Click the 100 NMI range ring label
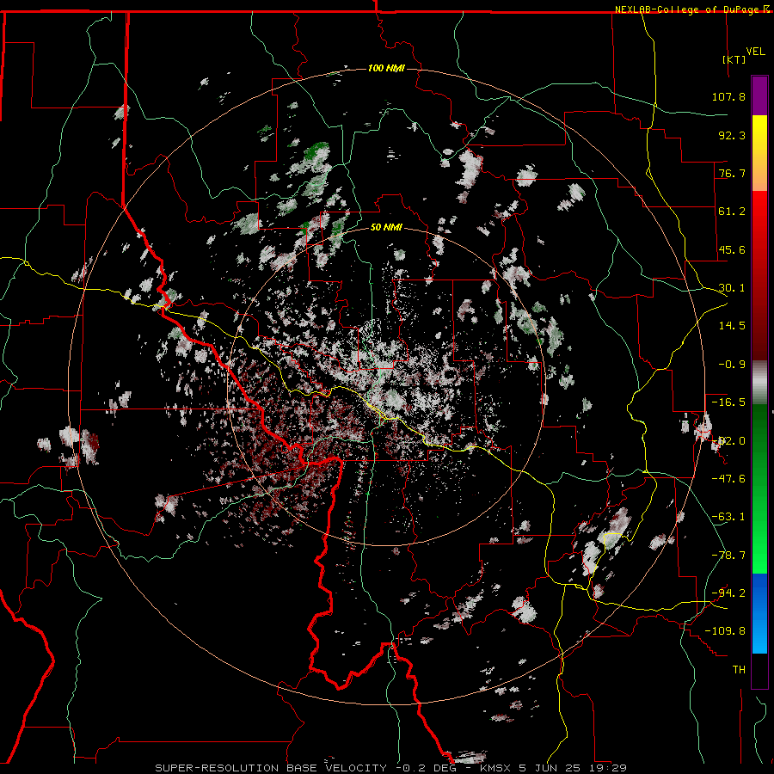774x774 pixels. tap(386, 68)
